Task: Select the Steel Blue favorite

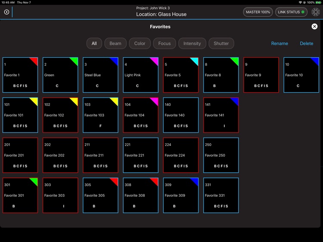Action: coord(100,75)
